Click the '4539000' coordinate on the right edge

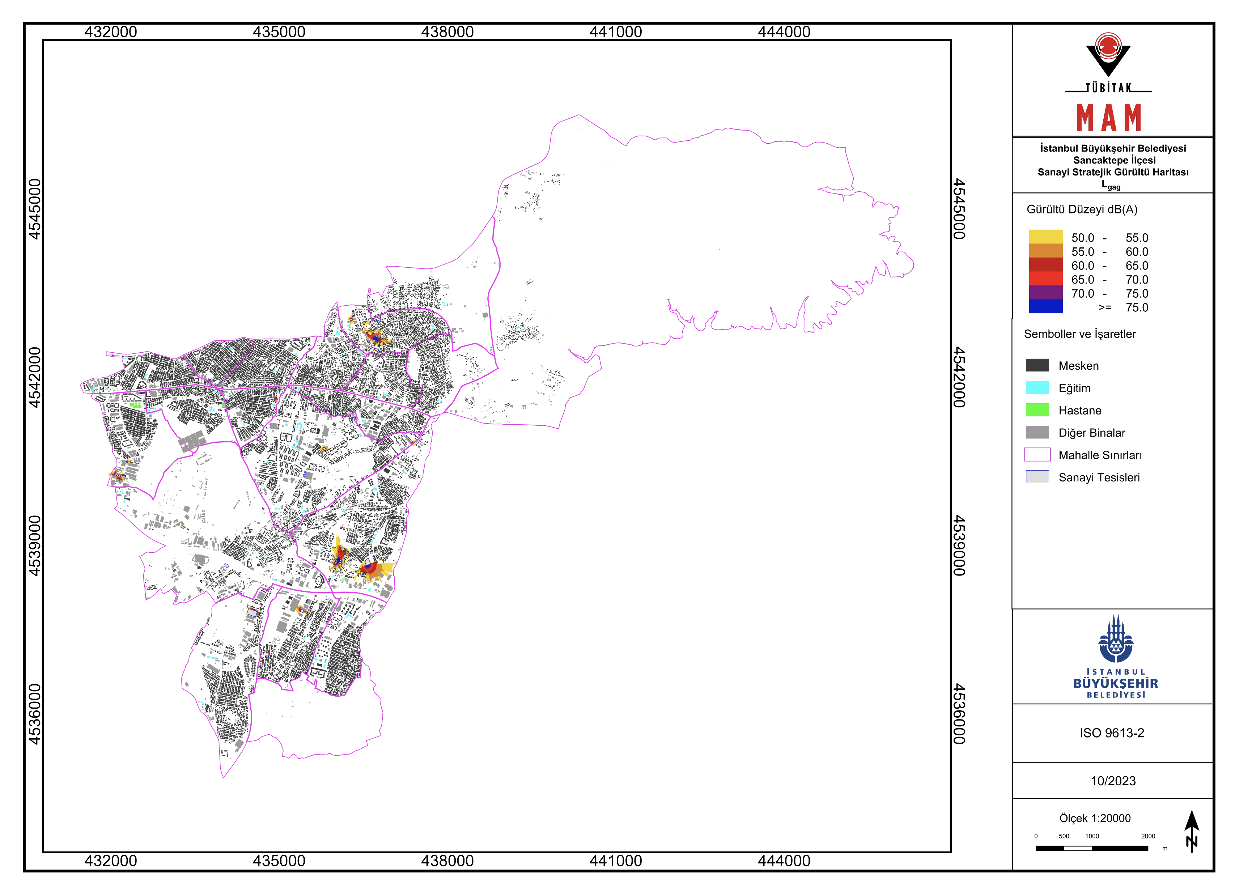click(x=959, y=546)
